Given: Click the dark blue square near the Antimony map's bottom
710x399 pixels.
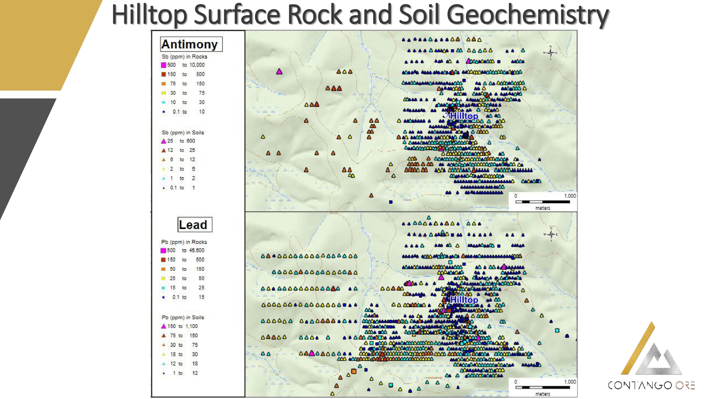Looking at the screenshot, I should click(x=391, y=202).
